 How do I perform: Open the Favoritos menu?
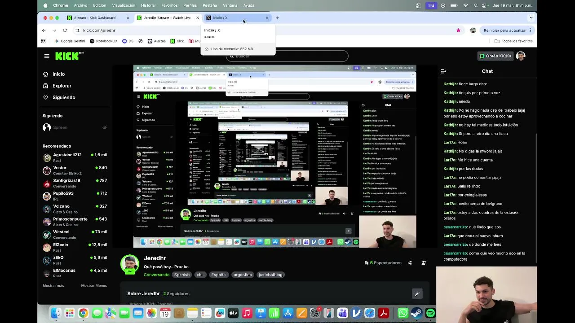tap(169, 5)
